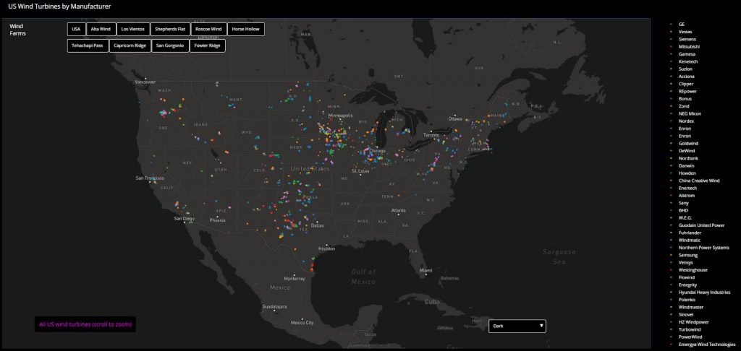Select Capricorn Ridge wind farm

coord(130,45)
